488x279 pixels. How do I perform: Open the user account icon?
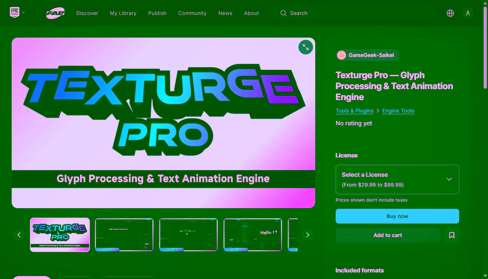point(468,13)
